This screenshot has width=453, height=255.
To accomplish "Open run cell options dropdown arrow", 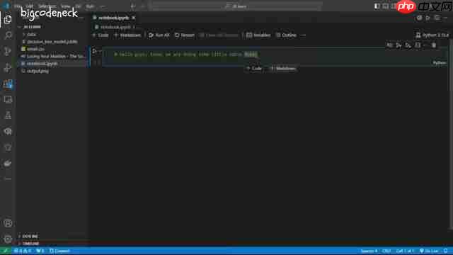I will click(99, 51).
